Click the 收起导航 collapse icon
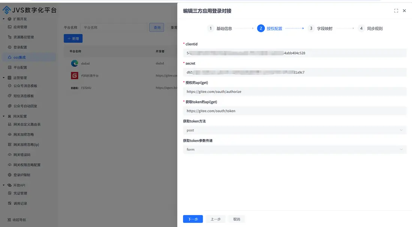Image resolution: width=412 pixels, height=227 pixels. click(9, 220)
